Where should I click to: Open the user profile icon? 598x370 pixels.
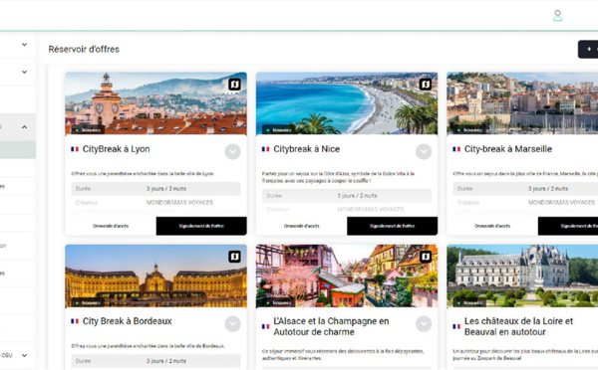tap(557, 16)
